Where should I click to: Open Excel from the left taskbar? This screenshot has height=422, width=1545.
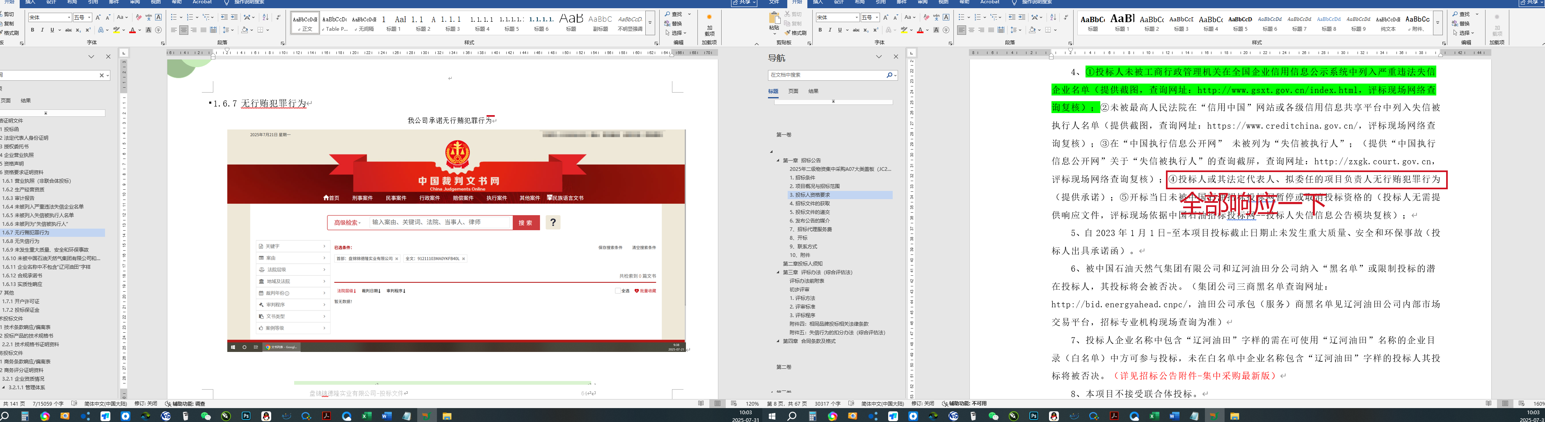[366, 416]
